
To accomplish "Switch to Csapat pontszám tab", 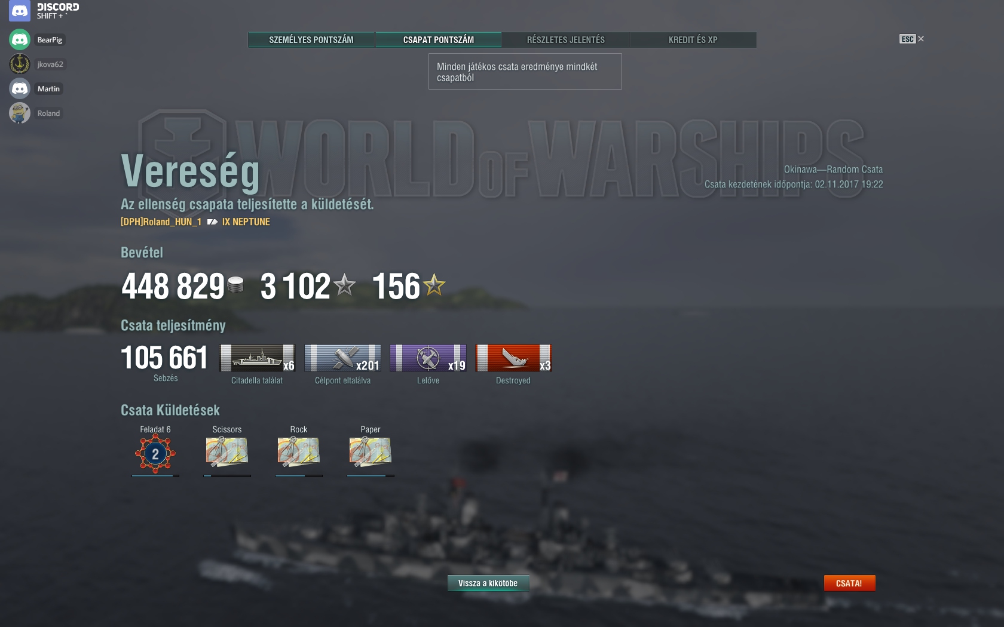I will pyautogui.click(x=439, y=39).
